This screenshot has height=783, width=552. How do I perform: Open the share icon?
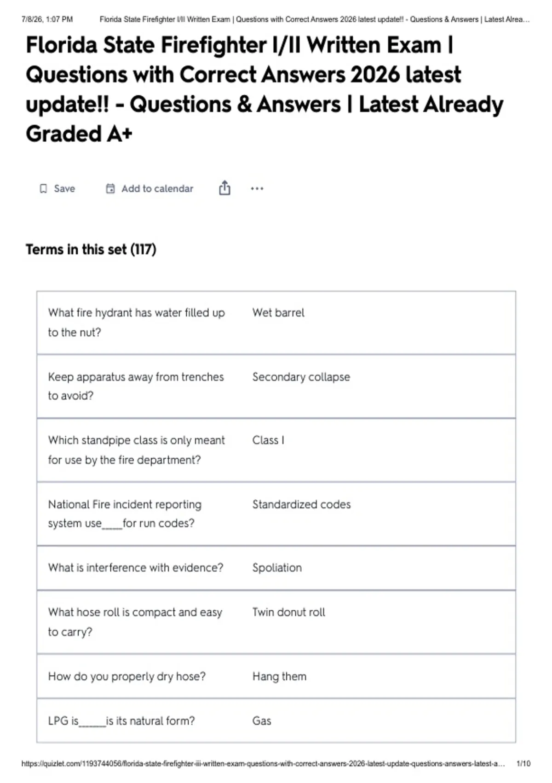224,188
